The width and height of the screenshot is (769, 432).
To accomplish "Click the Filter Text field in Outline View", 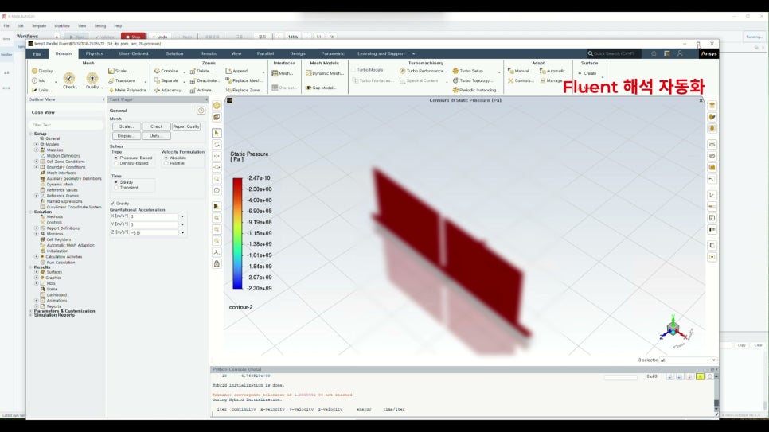I will [x=66, y=125].
